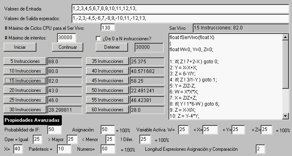This screenshot has width=292, height=156.
Task: Click the Numero= field
Action: [x=108, y=149]
